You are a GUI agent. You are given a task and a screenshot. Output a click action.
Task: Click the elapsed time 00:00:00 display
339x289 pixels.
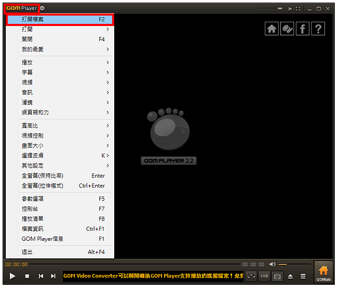coord(17,265)
